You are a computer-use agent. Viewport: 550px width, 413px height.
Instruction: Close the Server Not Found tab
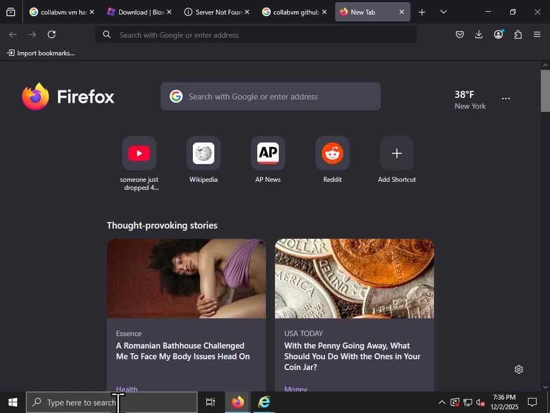247,12
